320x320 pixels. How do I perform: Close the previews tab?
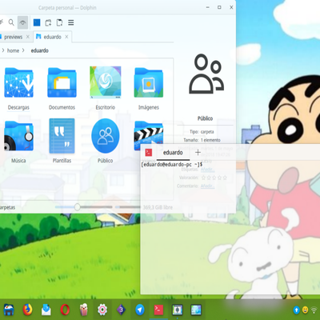point(28,37)
